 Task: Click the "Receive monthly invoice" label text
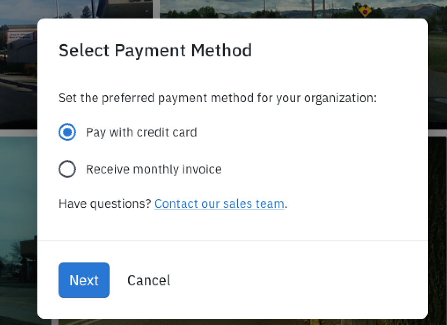154,169
